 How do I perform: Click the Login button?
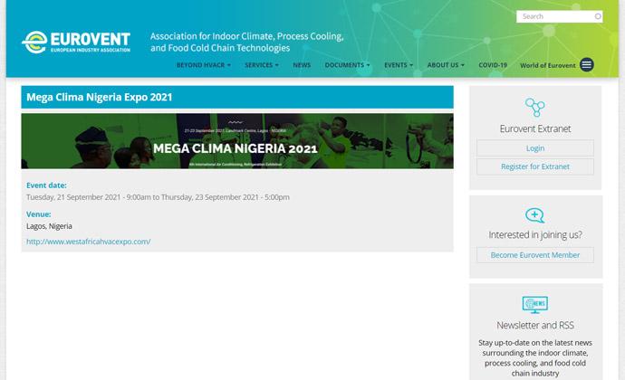tap(535, 148)
